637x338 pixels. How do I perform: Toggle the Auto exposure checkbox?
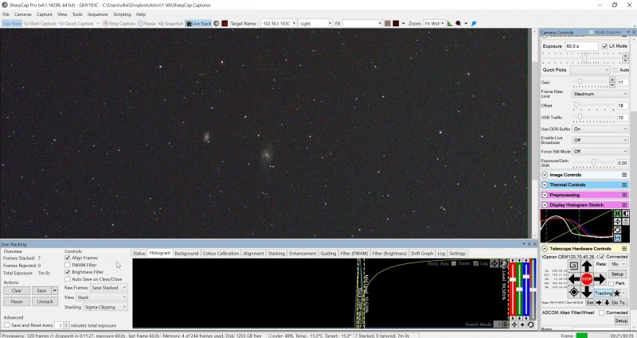(x=615, y=70)
